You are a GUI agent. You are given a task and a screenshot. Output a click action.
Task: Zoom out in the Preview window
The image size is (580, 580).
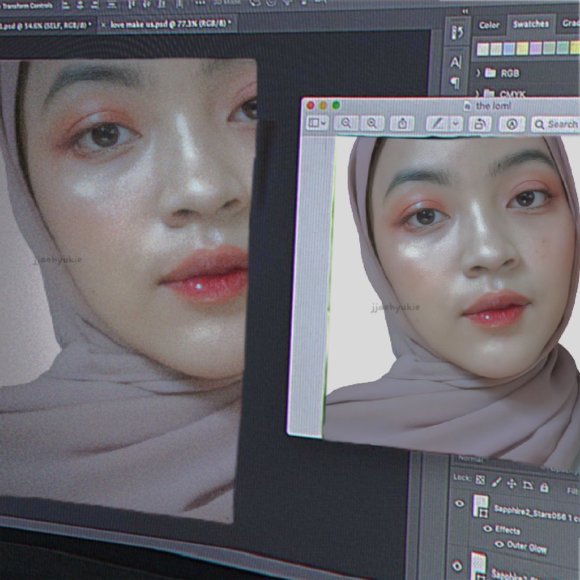click(346, 123)
